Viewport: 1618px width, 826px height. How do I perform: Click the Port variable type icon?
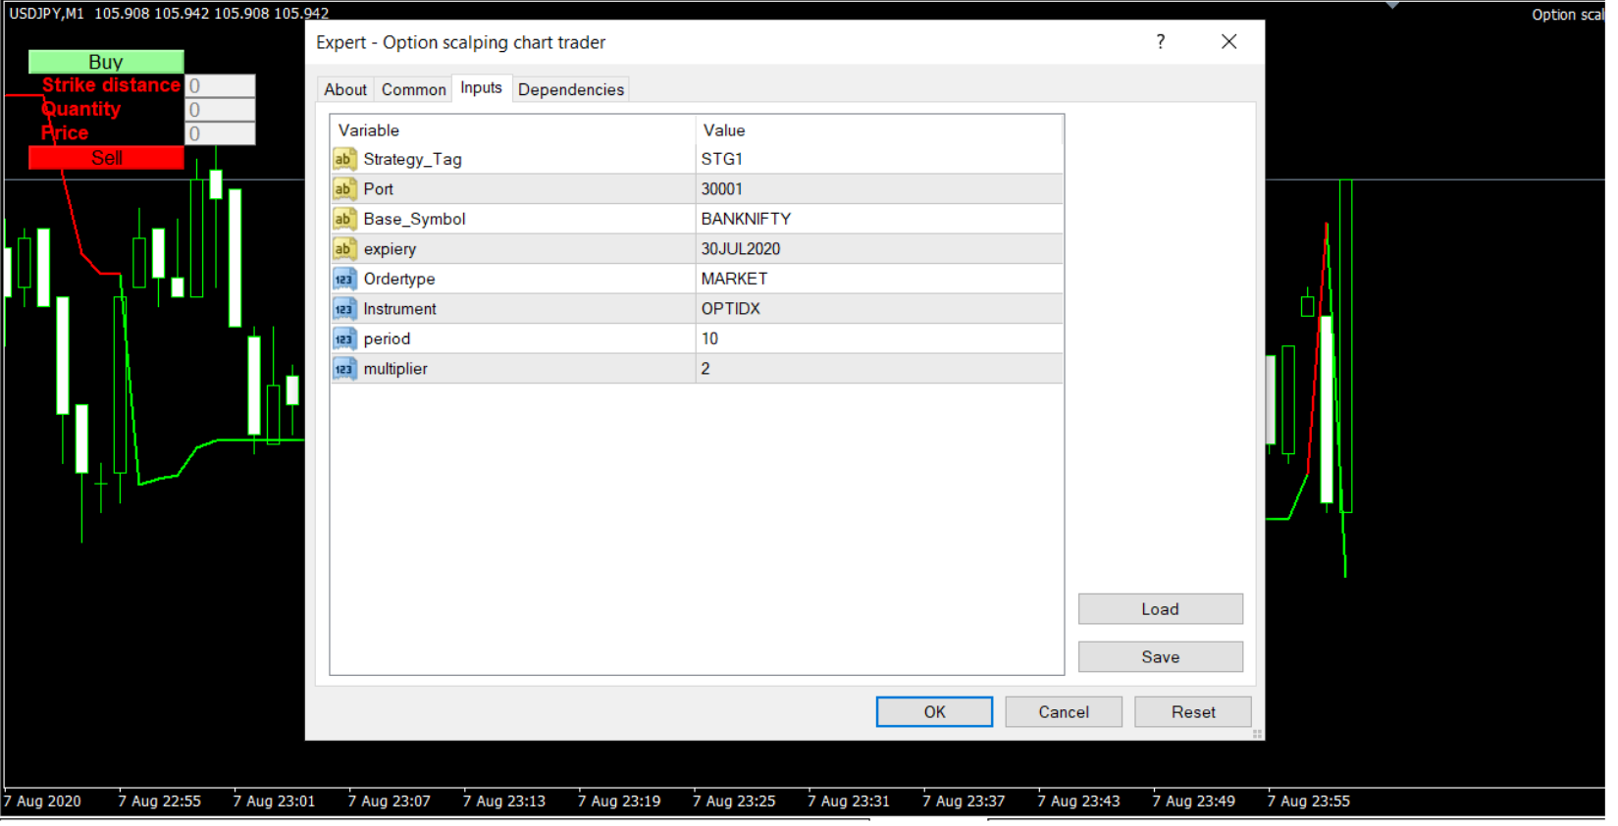[343, 189]
